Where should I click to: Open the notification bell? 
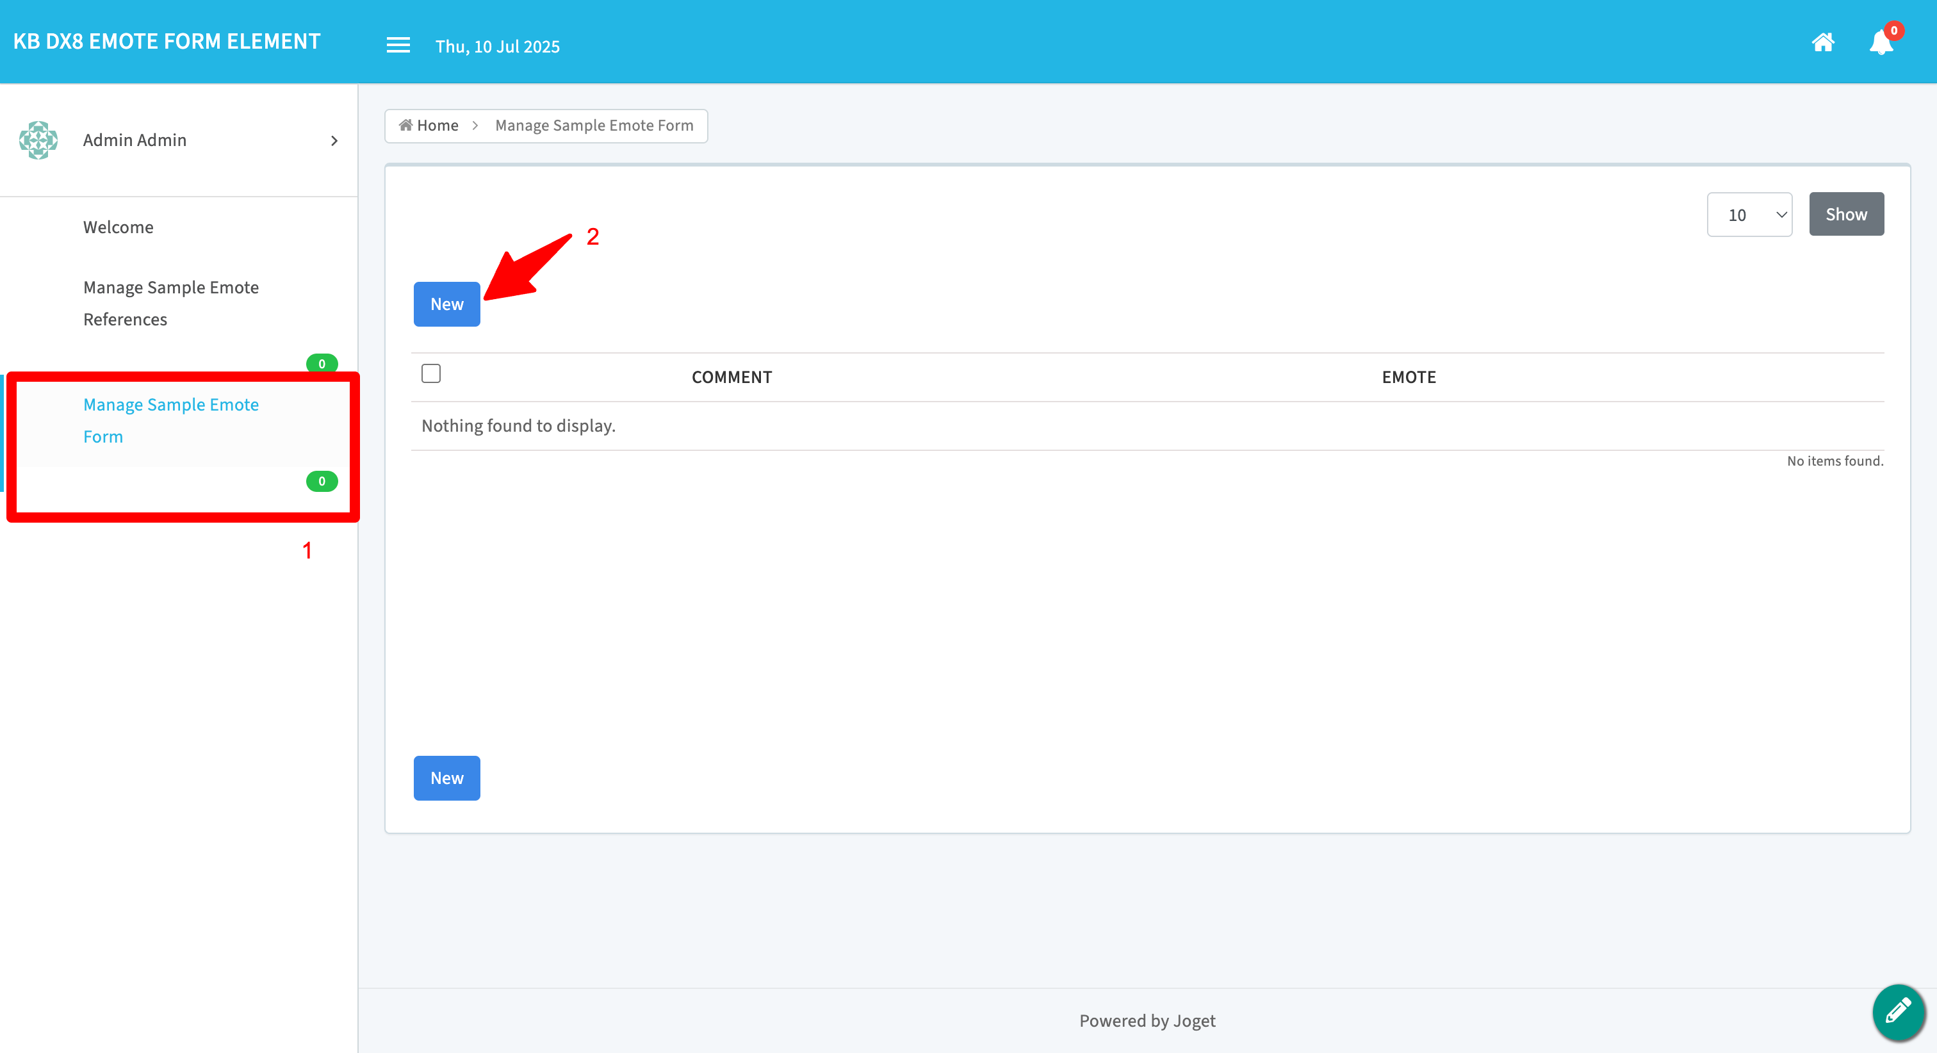1881,42
